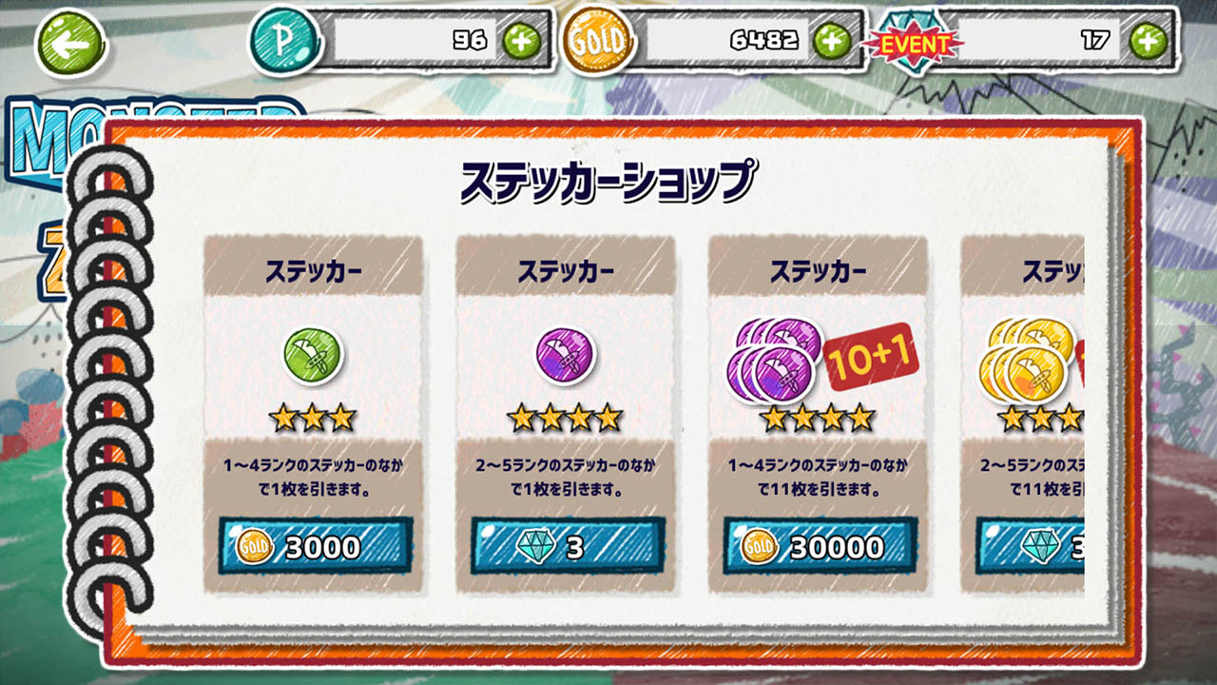Tap the orange GOLD coin icon
Screen dimensions: 1217x685
pos(597,40)
